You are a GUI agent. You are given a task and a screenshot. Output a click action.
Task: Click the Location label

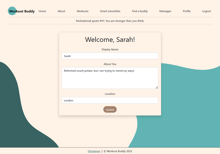click(x=110, y=94)
